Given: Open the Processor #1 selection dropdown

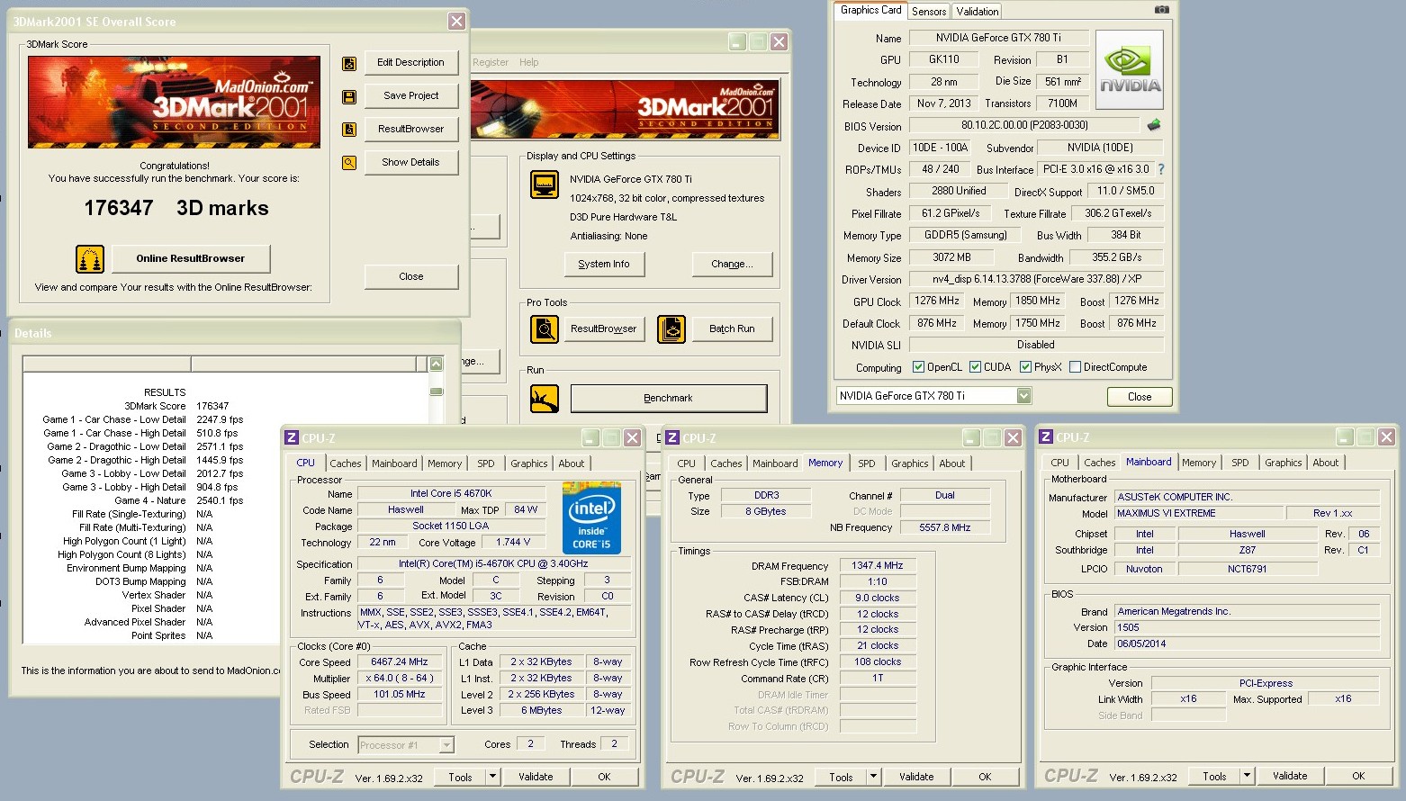Looking at the screenshot, I should (446, 745).
